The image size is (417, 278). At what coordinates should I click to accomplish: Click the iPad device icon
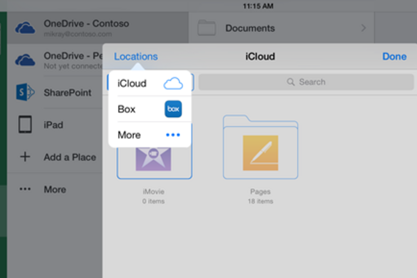tap(25, 124)
